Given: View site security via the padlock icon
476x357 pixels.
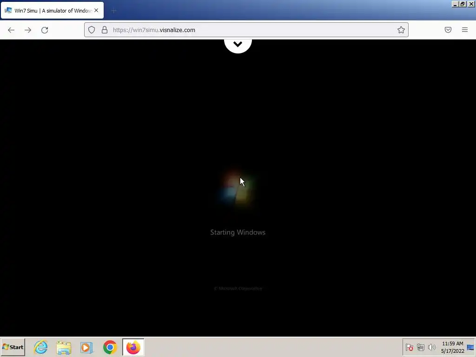Looking at the screenshot, I should 105,30.
